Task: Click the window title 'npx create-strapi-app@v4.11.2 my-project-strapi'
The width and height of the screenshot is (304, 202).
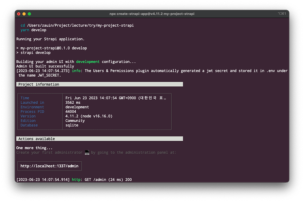Action: click(x=152, y=14)
